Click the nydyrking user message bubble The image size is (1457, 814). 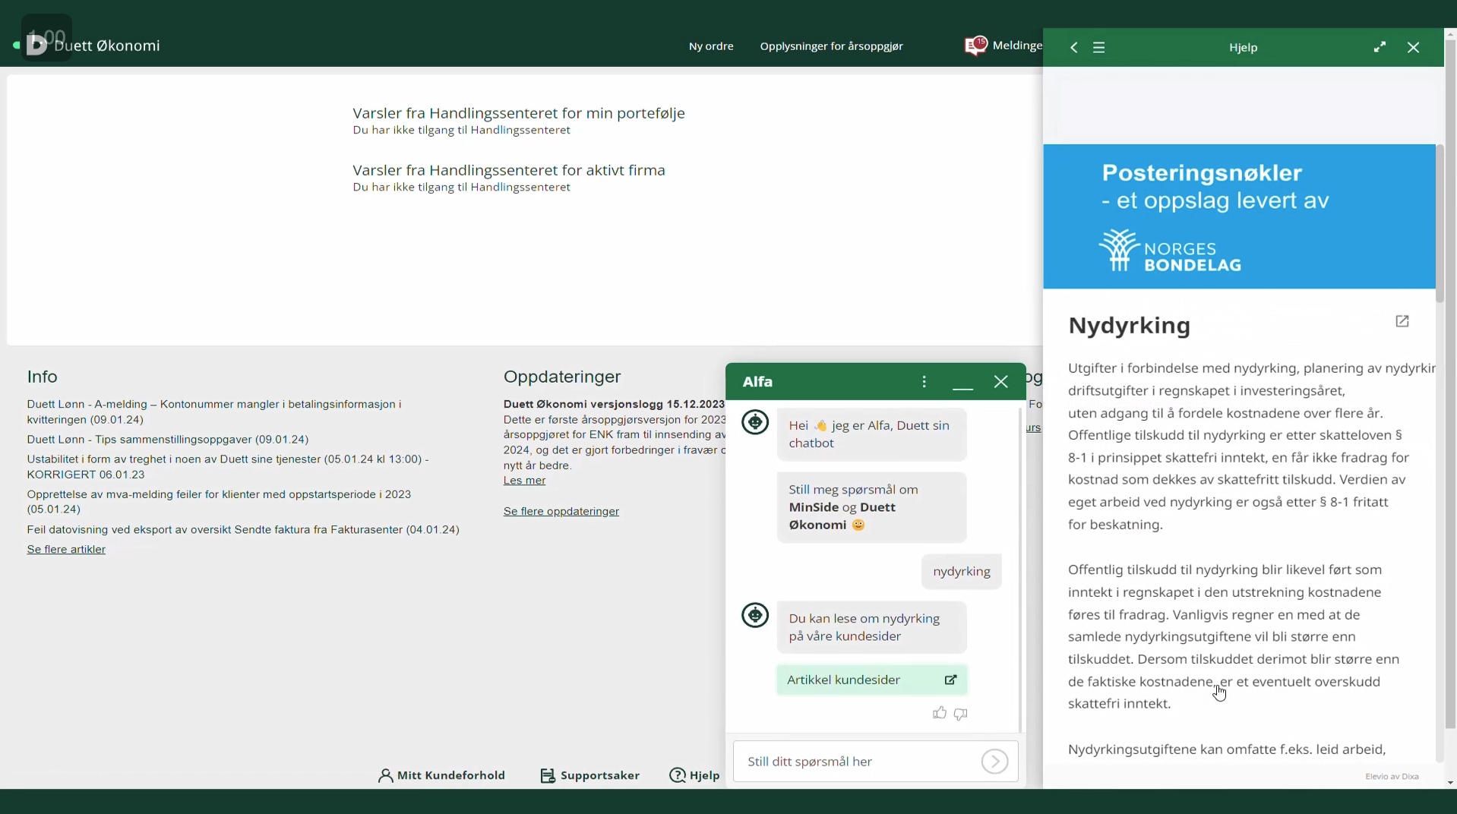(x=961, y=572)
